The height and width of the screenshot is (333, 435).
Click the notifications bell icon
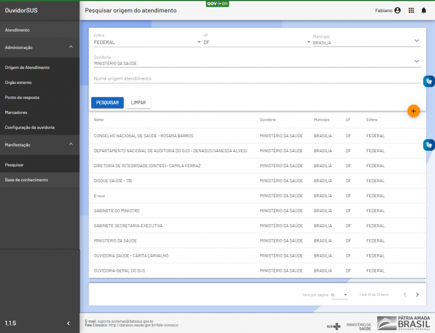(424, 10)
